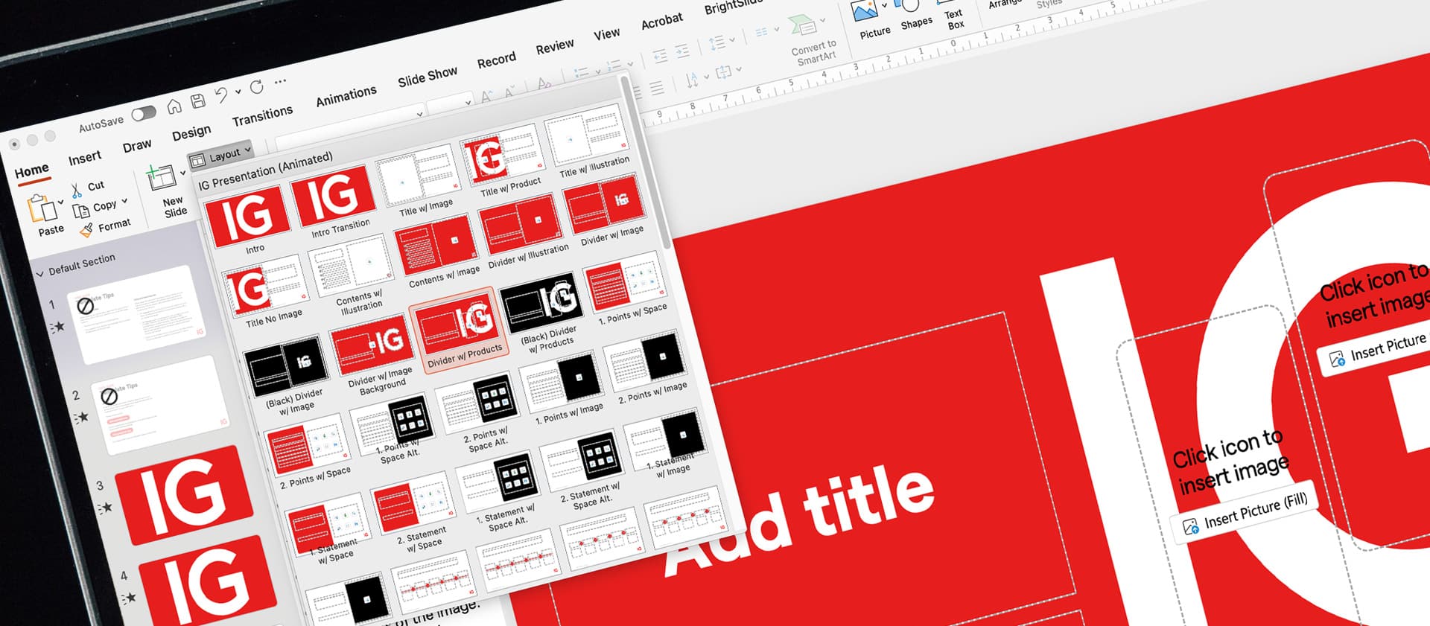Click the New Slide icon
Viewport: 1430px width, 626px height.
click(161, 177)
